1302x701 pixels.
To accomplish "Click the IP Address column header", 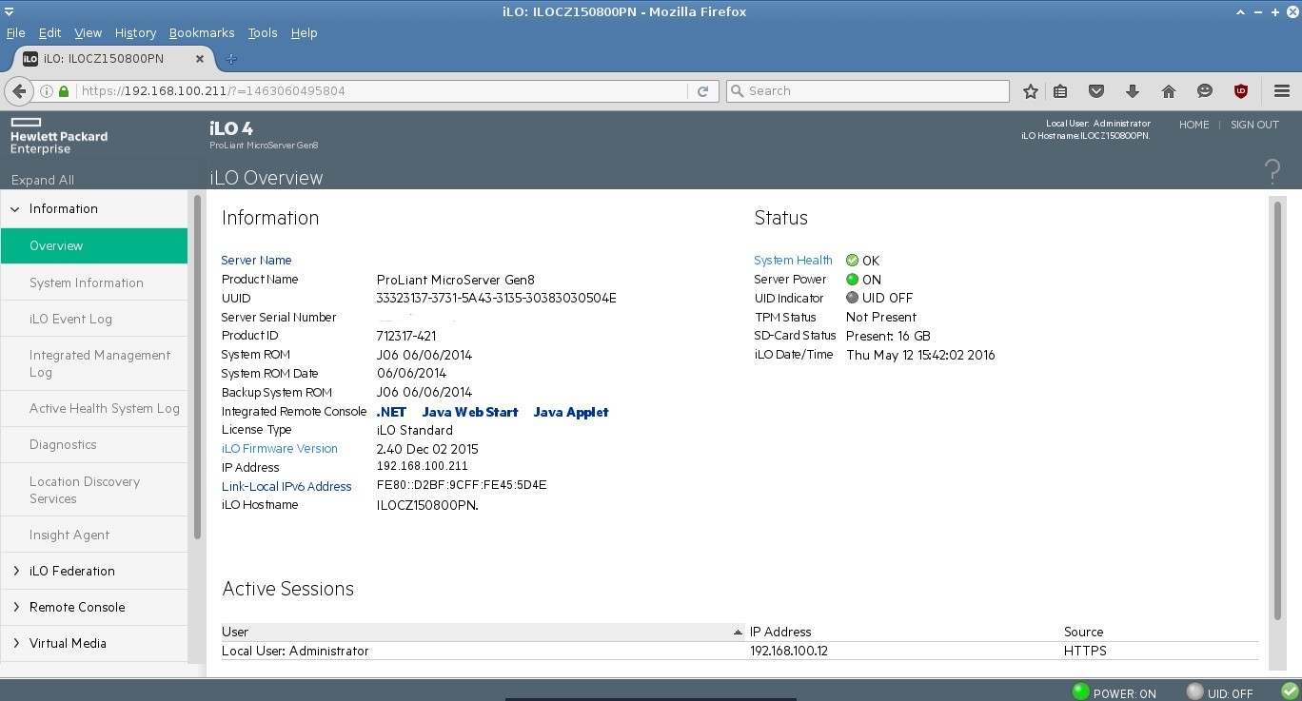I will tap(780, 632).
